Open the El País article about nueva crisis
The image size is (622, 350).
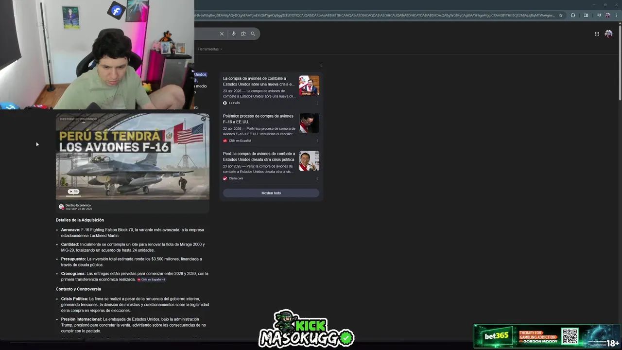point(259,81)
